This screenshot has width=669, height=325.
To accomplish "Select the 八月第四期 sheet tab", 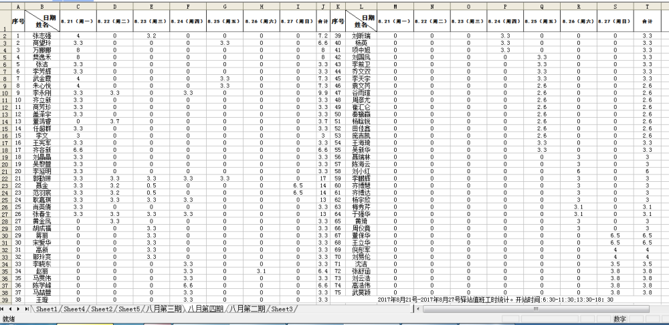I will 205,309.
